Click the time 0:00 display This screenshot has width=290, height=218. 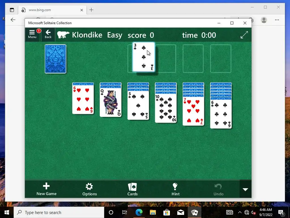coord(199,35)
